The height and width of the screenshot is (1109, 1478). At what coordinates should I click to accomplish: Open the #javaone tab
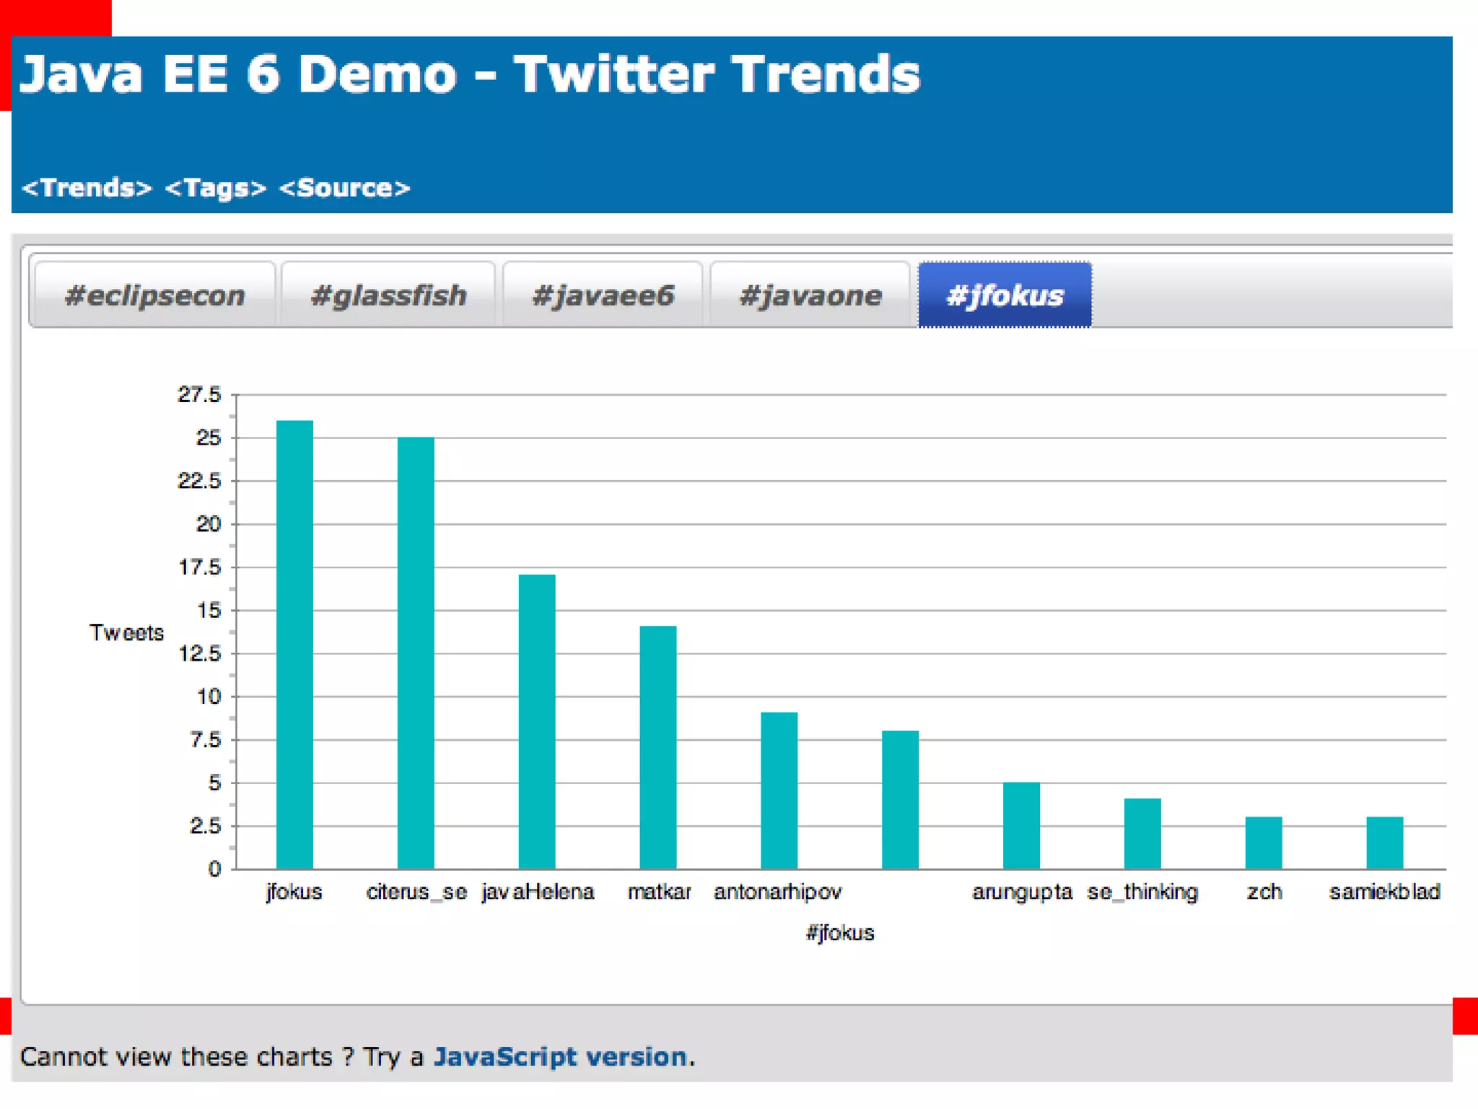click(810, 295)
